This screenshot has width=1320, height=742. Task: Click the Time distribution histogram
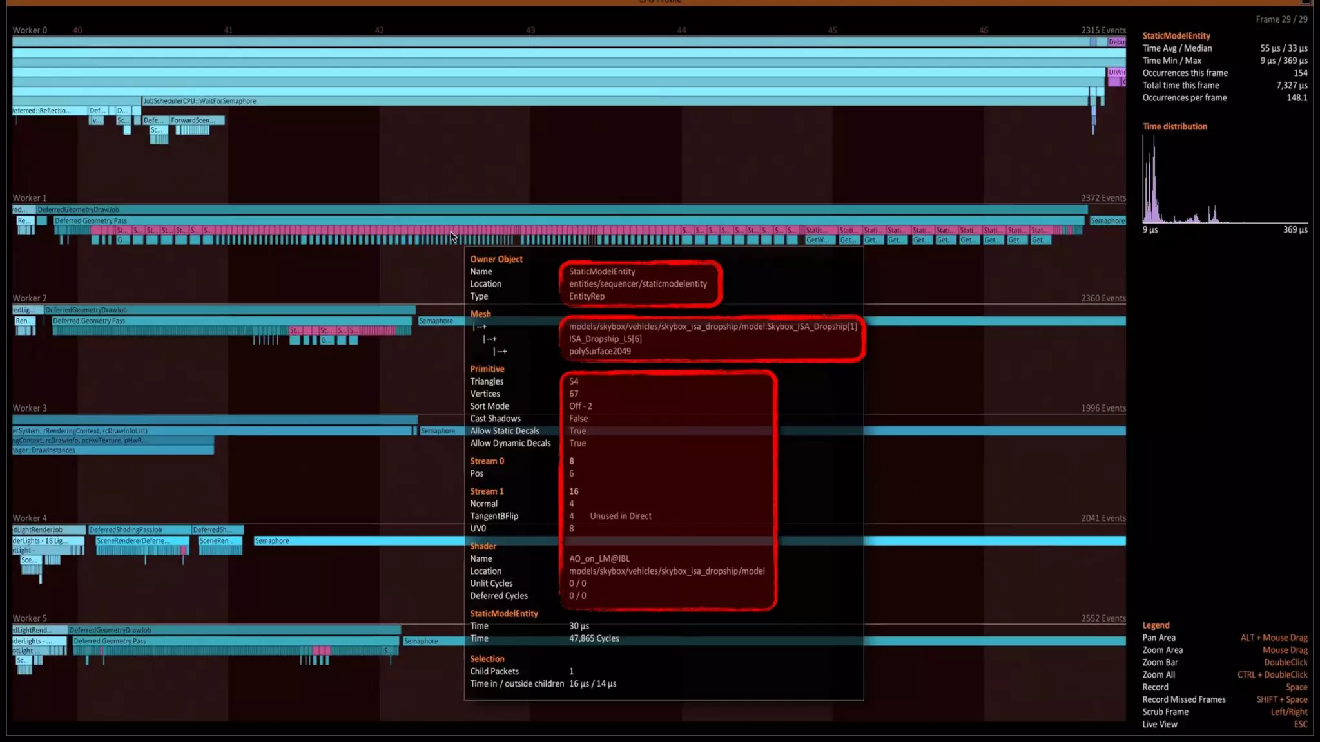[x=1225, y=180]
